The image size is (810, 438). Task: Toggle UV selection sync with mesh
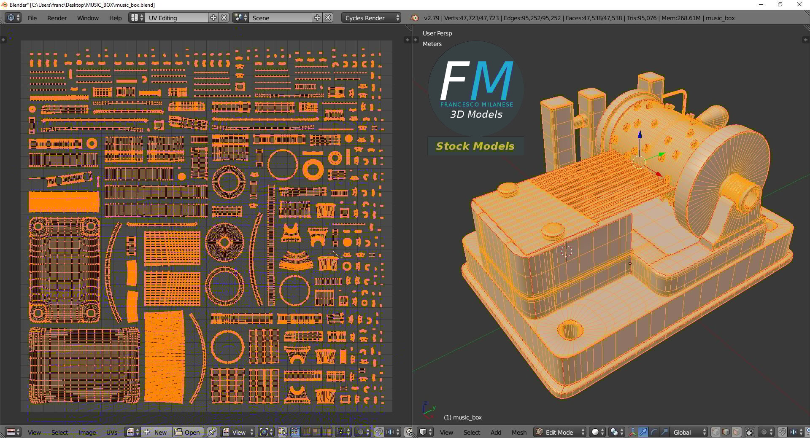282,432
